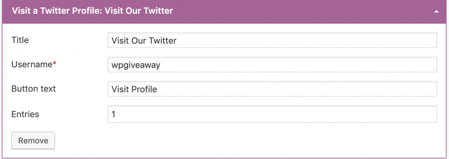This screenshot has height=159, width=449.
Task: Collapse the Visit a Twitter Profile panel arrow
Action: point(436,11)
